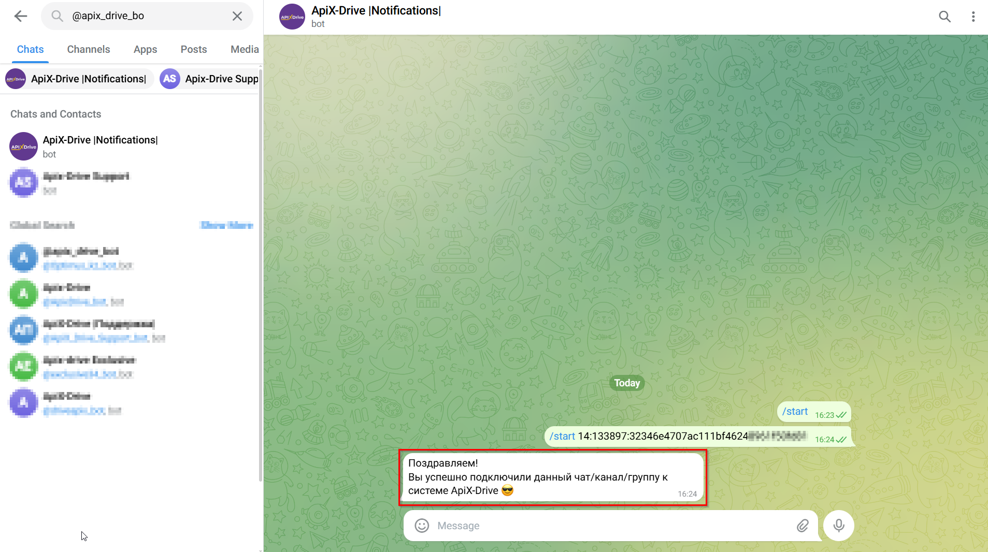
Task: Open the three-dot more options menu
Action: tap(973, 17)
